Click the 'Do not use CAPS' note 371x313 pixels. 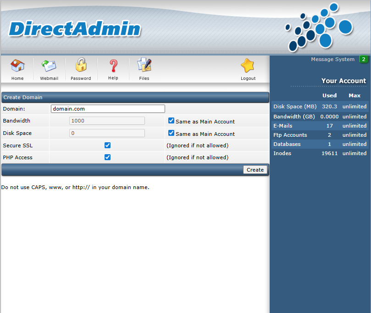pos(75,187)
